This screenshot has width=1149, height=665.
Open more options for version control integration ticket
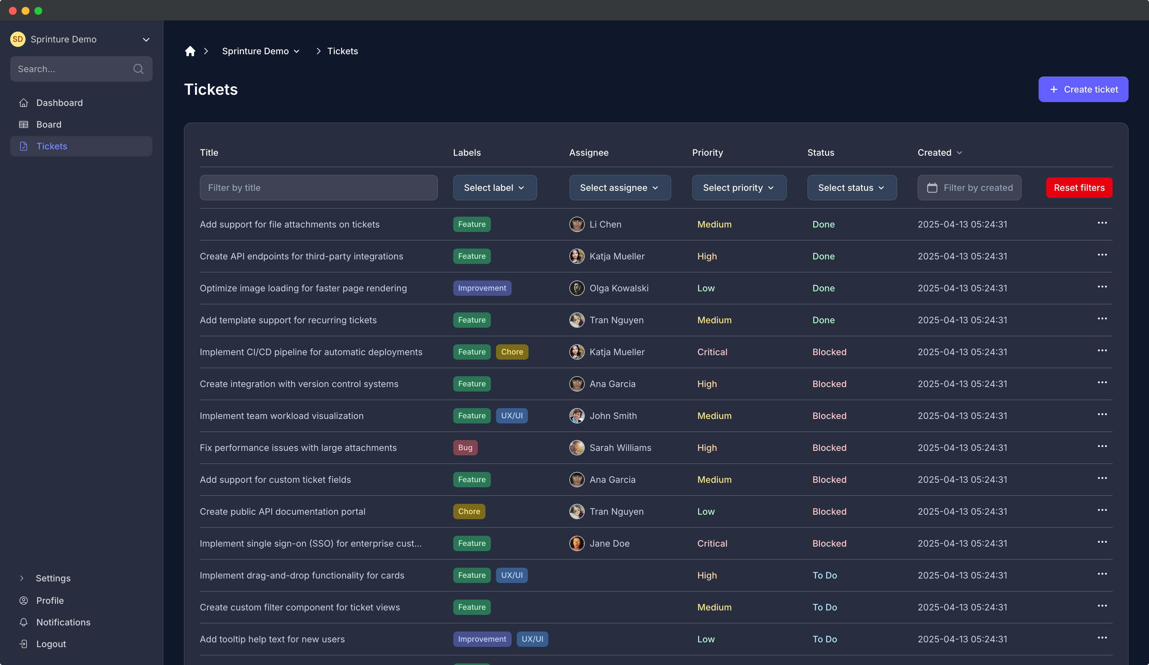(x=1102, y=382)
